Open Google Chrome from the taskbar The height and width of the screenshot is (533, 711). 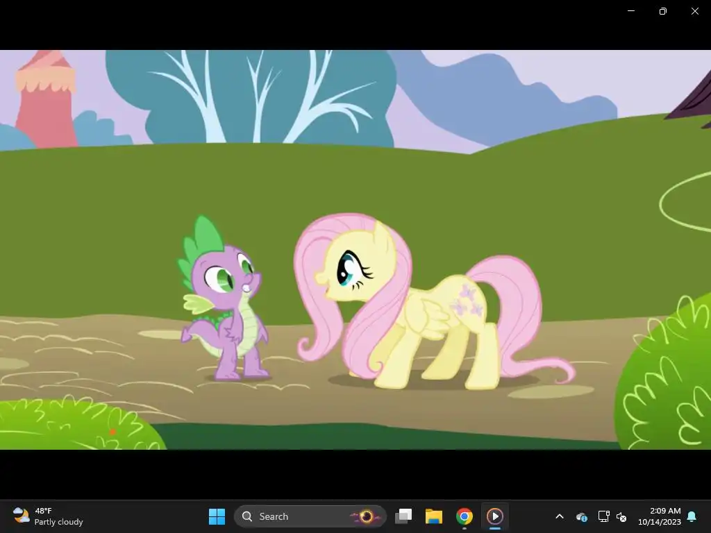click(464, 516)
